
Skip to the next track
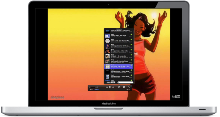click(x=113, y=87)
